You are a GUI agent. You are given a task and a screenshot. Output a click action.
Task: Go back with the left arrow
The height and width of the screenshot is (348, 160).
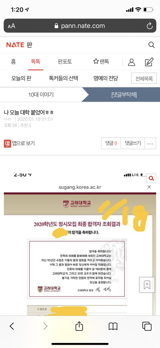tap(12, 326)
